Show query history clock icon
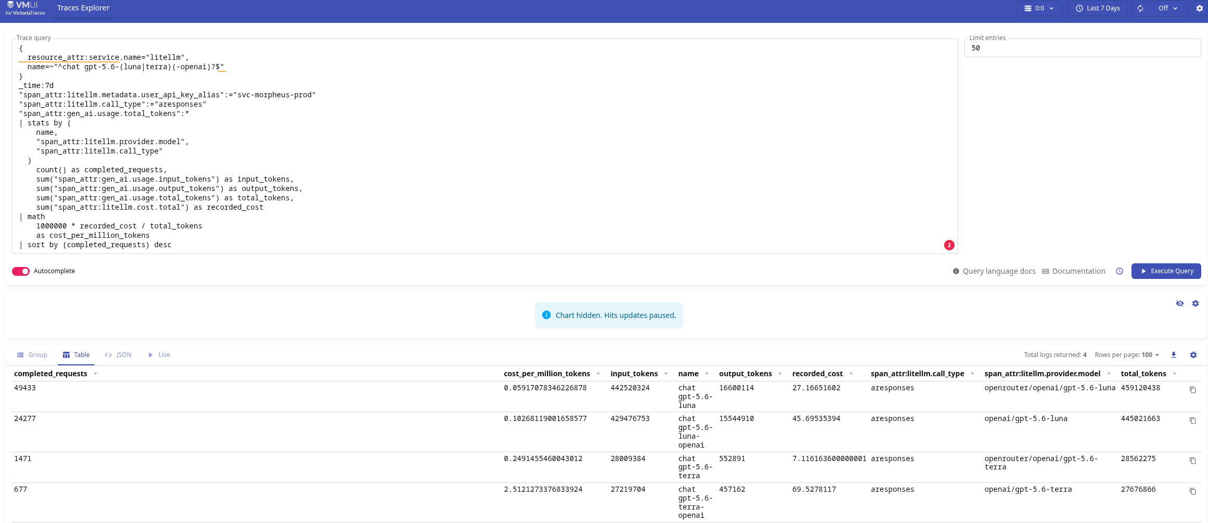The height and width of the screenshot is (523, 1208). (x=1119, y=271)
